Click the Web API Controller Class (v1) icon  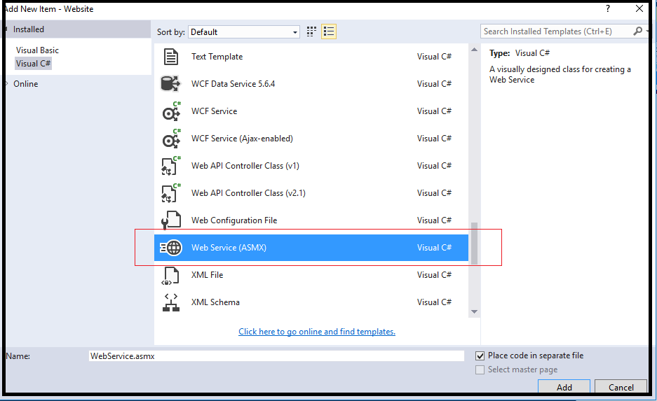[171, 167]
